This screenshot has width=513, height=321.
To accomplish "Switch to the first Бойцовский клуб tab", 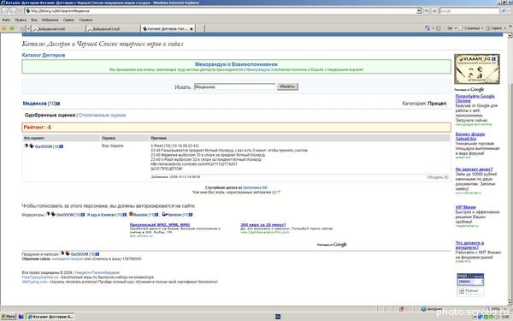I will point(58,29).
